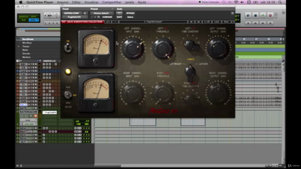Open the Ajuda menu
The width and height of the screenshot is (301, 169).
pyautogui.click(x=142, y=2)
